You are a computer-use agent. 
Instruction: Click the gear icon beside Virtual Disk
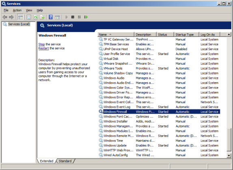coord(101,59)
